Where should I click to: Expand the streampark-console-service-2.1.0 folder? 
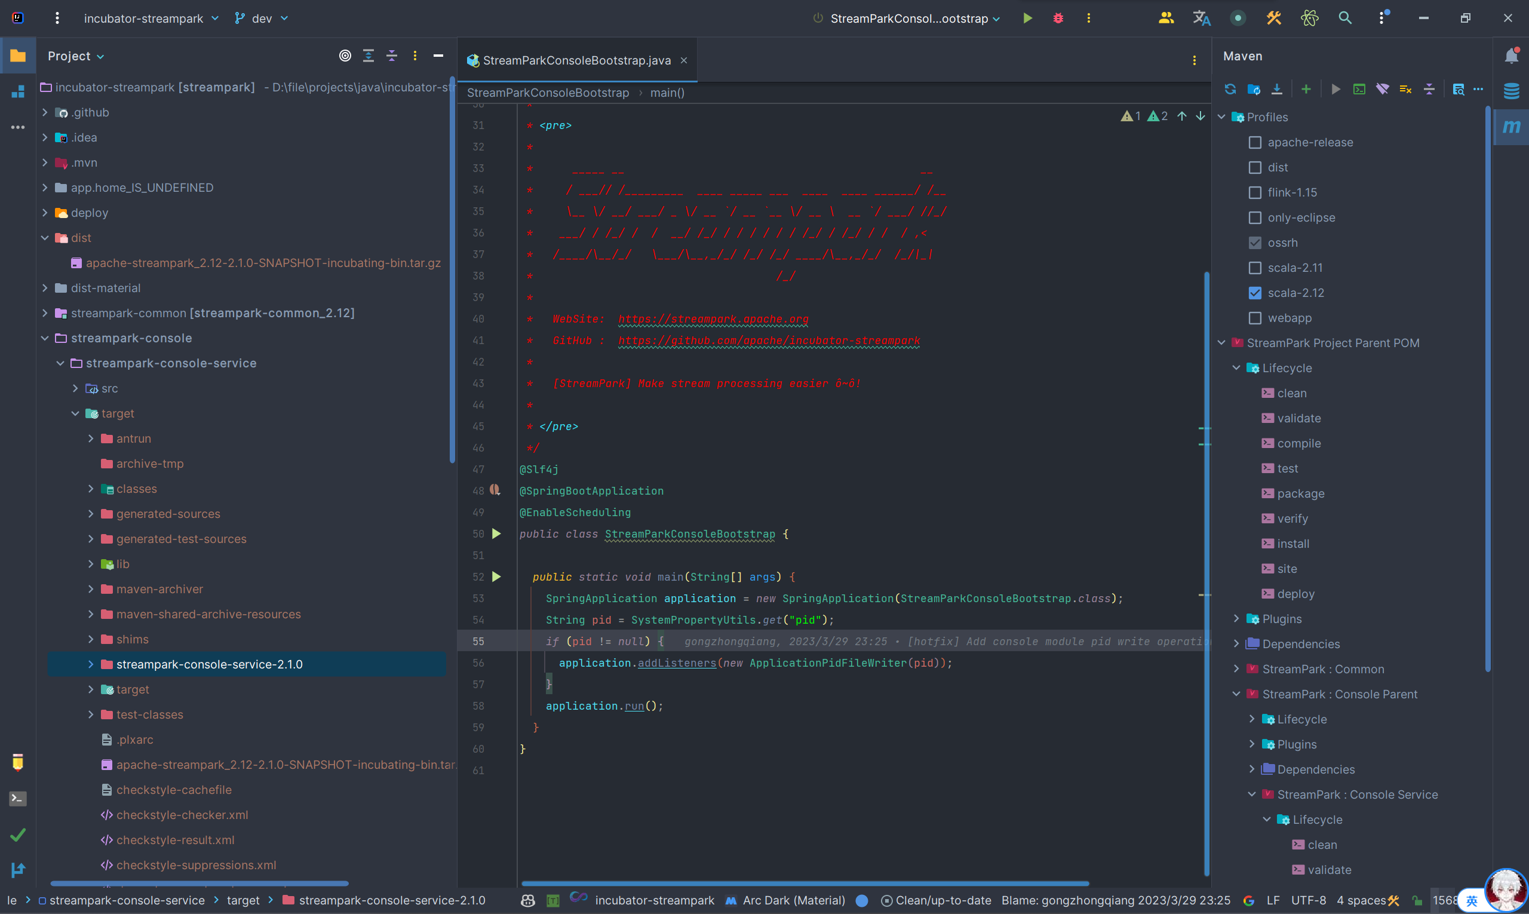pyautogui.click(x=91, y=664)
